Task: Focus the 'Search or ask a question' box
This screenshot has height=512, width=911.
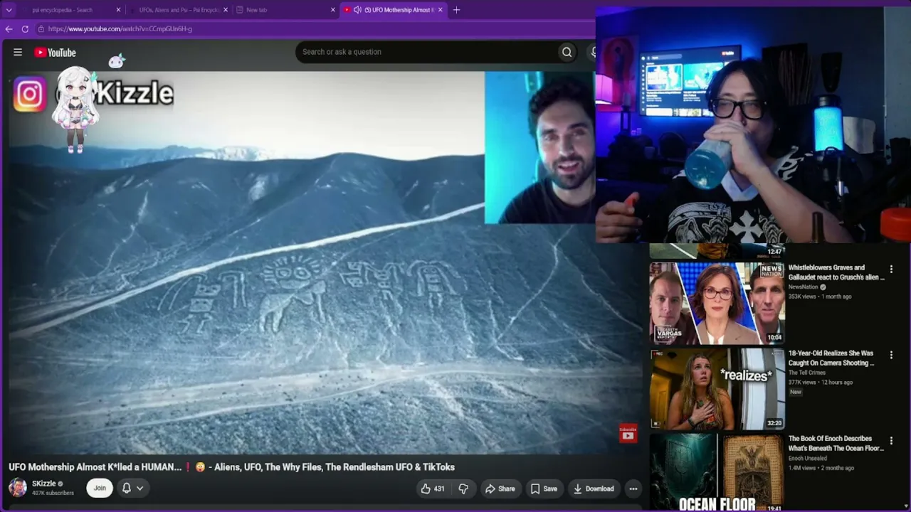Action: click(x=427, y=52)
